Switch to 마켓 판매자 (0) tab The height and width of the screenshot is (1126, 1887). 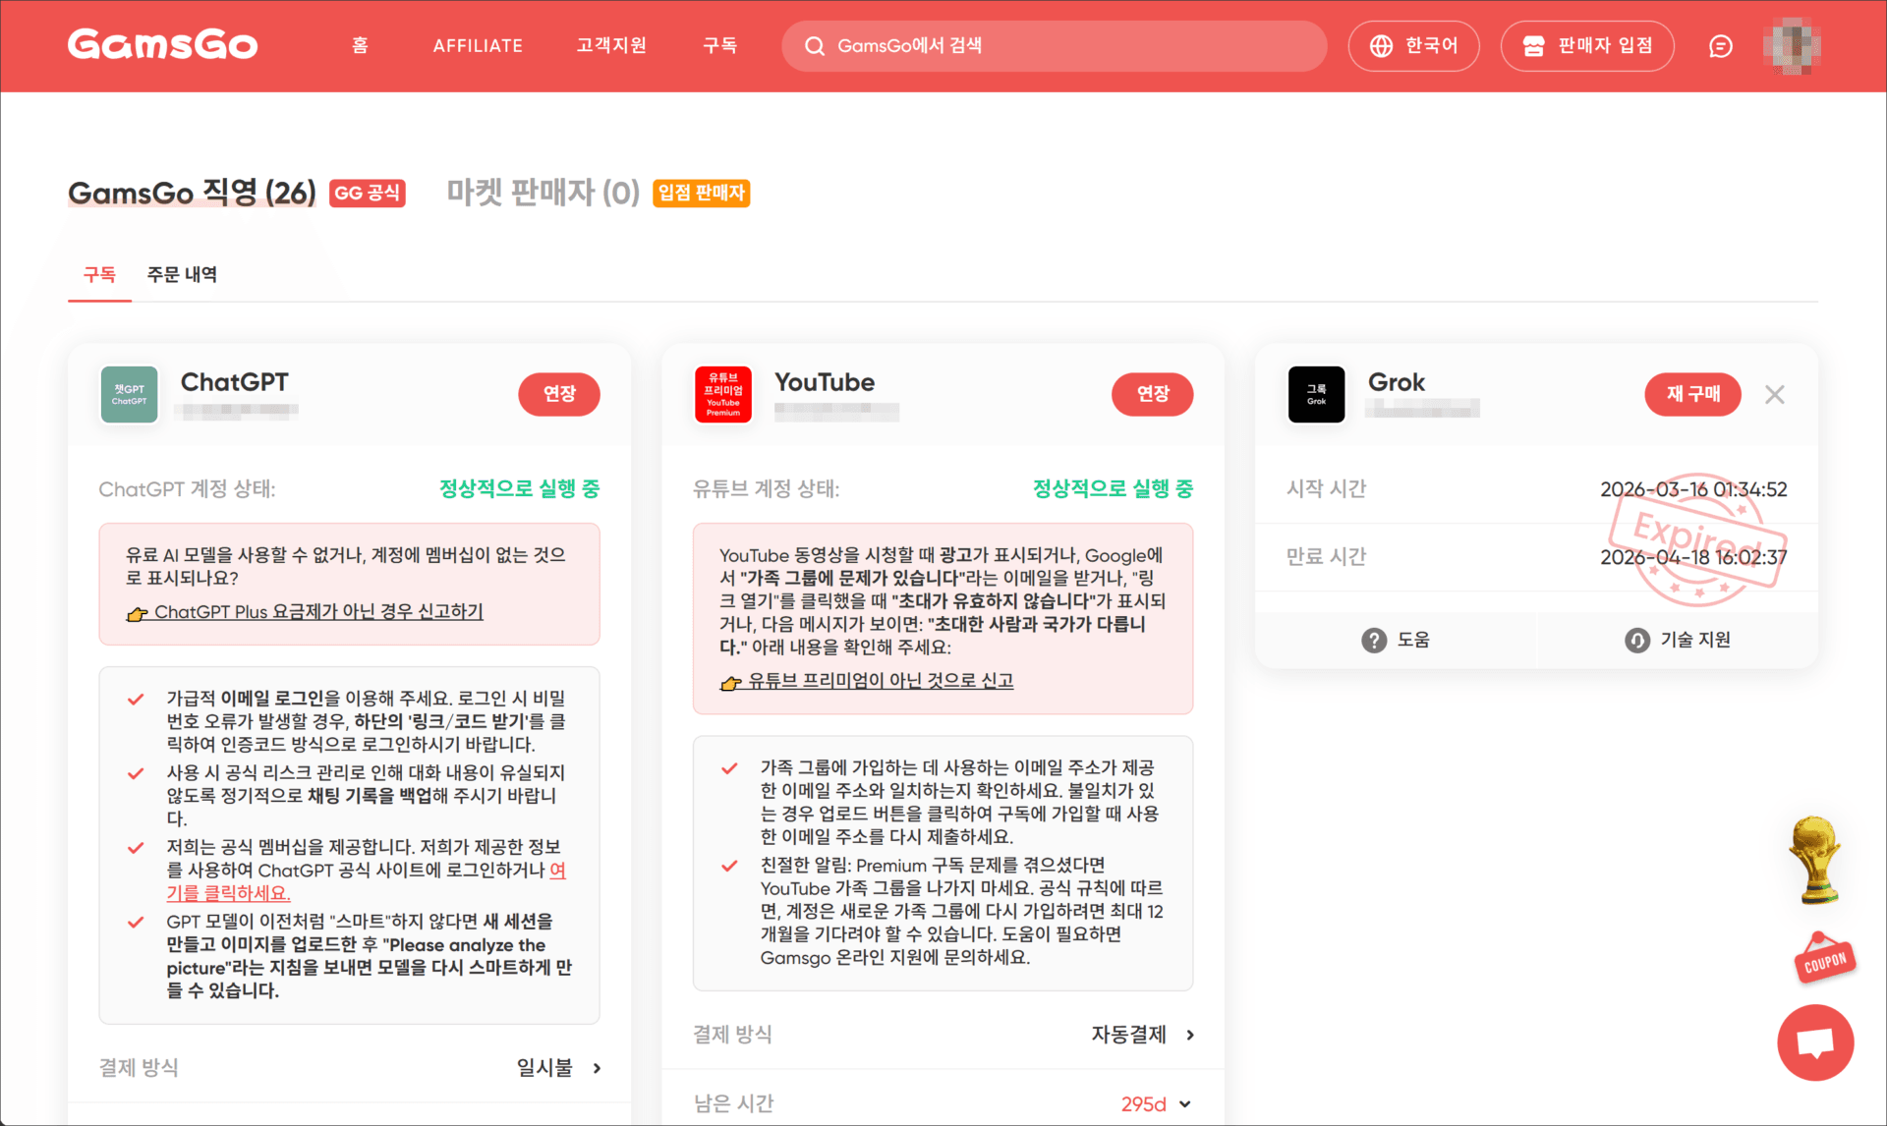tap(543, 193)
